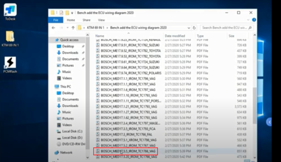Open the Quick Access Toolbar customize dropdown
Screen dimensions: 281x162
[72, 13]
